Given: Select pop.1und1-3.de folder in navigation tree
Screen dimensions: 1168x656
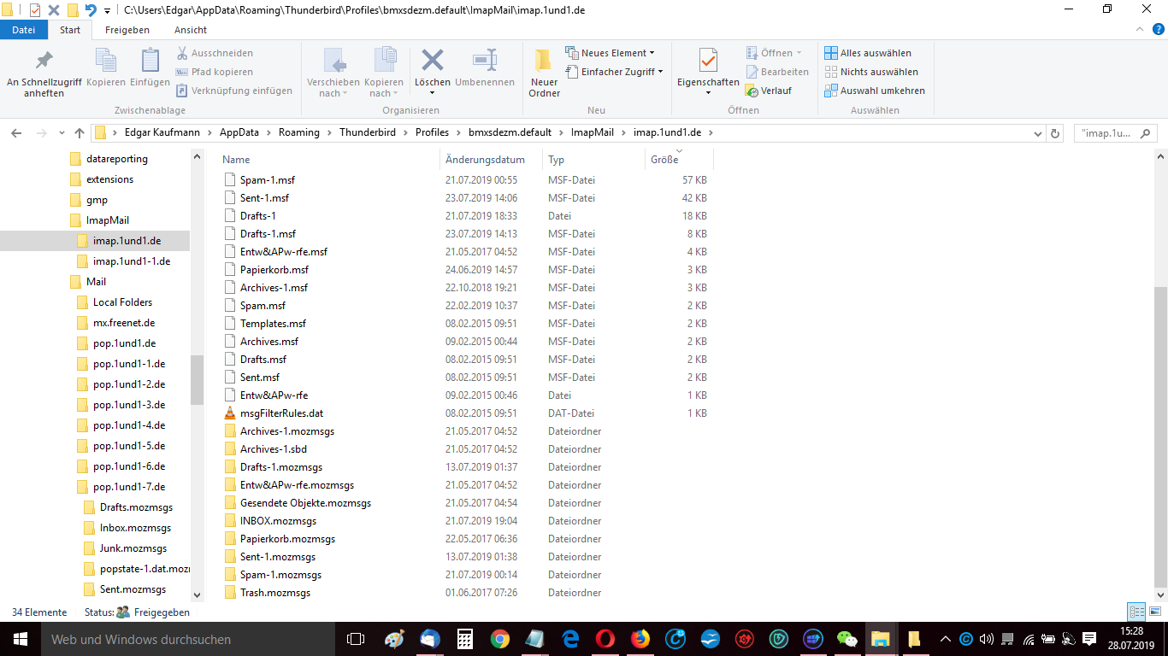Looking at the screenshot, I should coord(128,405).
